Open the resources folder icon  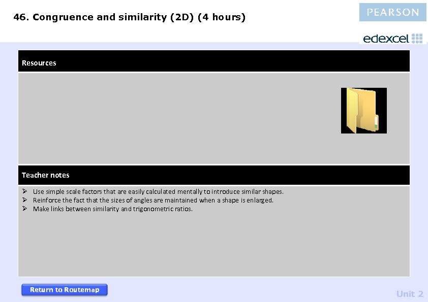point(363,110)
